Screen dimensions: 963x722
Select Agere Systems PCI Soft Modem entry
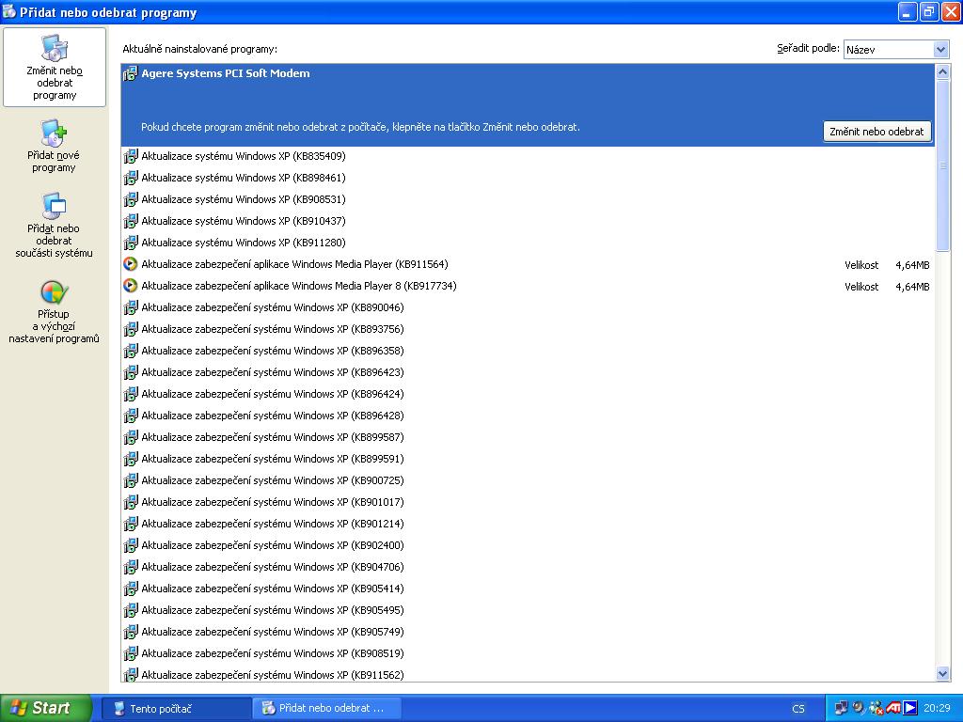tap(528, 104)
